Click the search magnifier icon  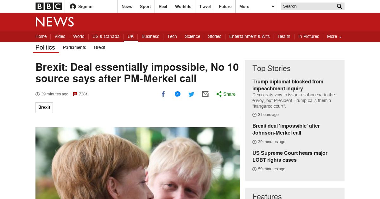(339, 6)
